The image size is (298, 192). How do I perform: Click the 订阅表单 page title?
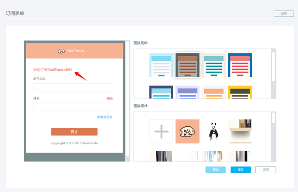[15, 13]
